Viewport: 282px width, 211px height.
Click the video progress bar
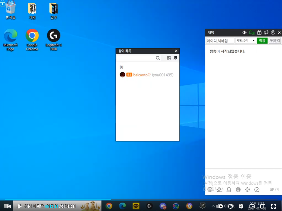pos(141,200)
